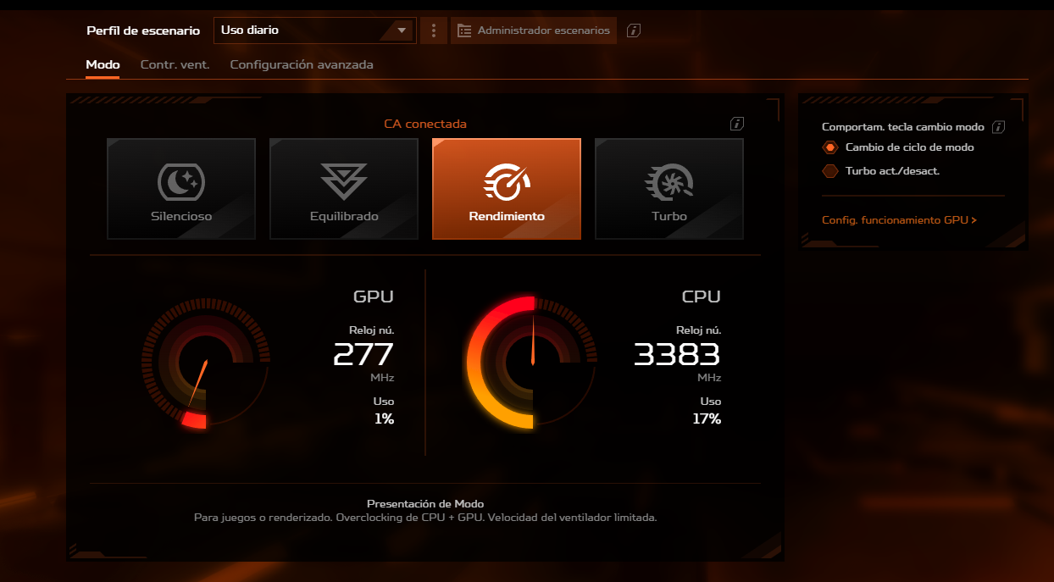Switch to the Contr. vent. tab
Viewport: 1054px width, 582px height.
175,64
